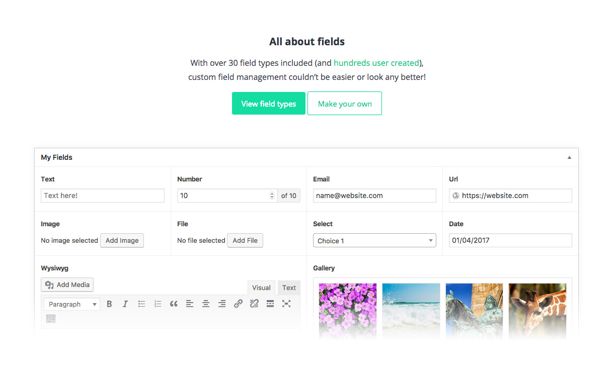Click the View field types button
The width and height of the screenshot is (614, 376).
point(269,104)
